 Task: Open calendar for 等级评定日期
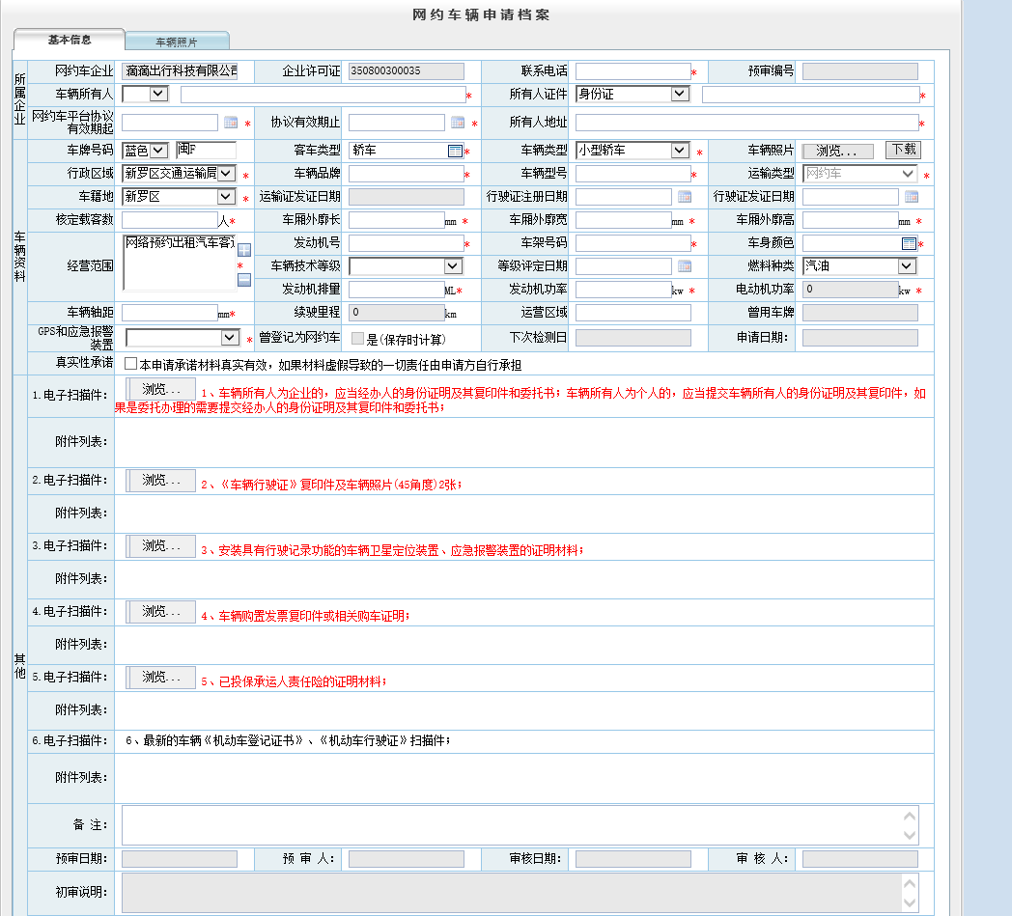tap(684, 266)
